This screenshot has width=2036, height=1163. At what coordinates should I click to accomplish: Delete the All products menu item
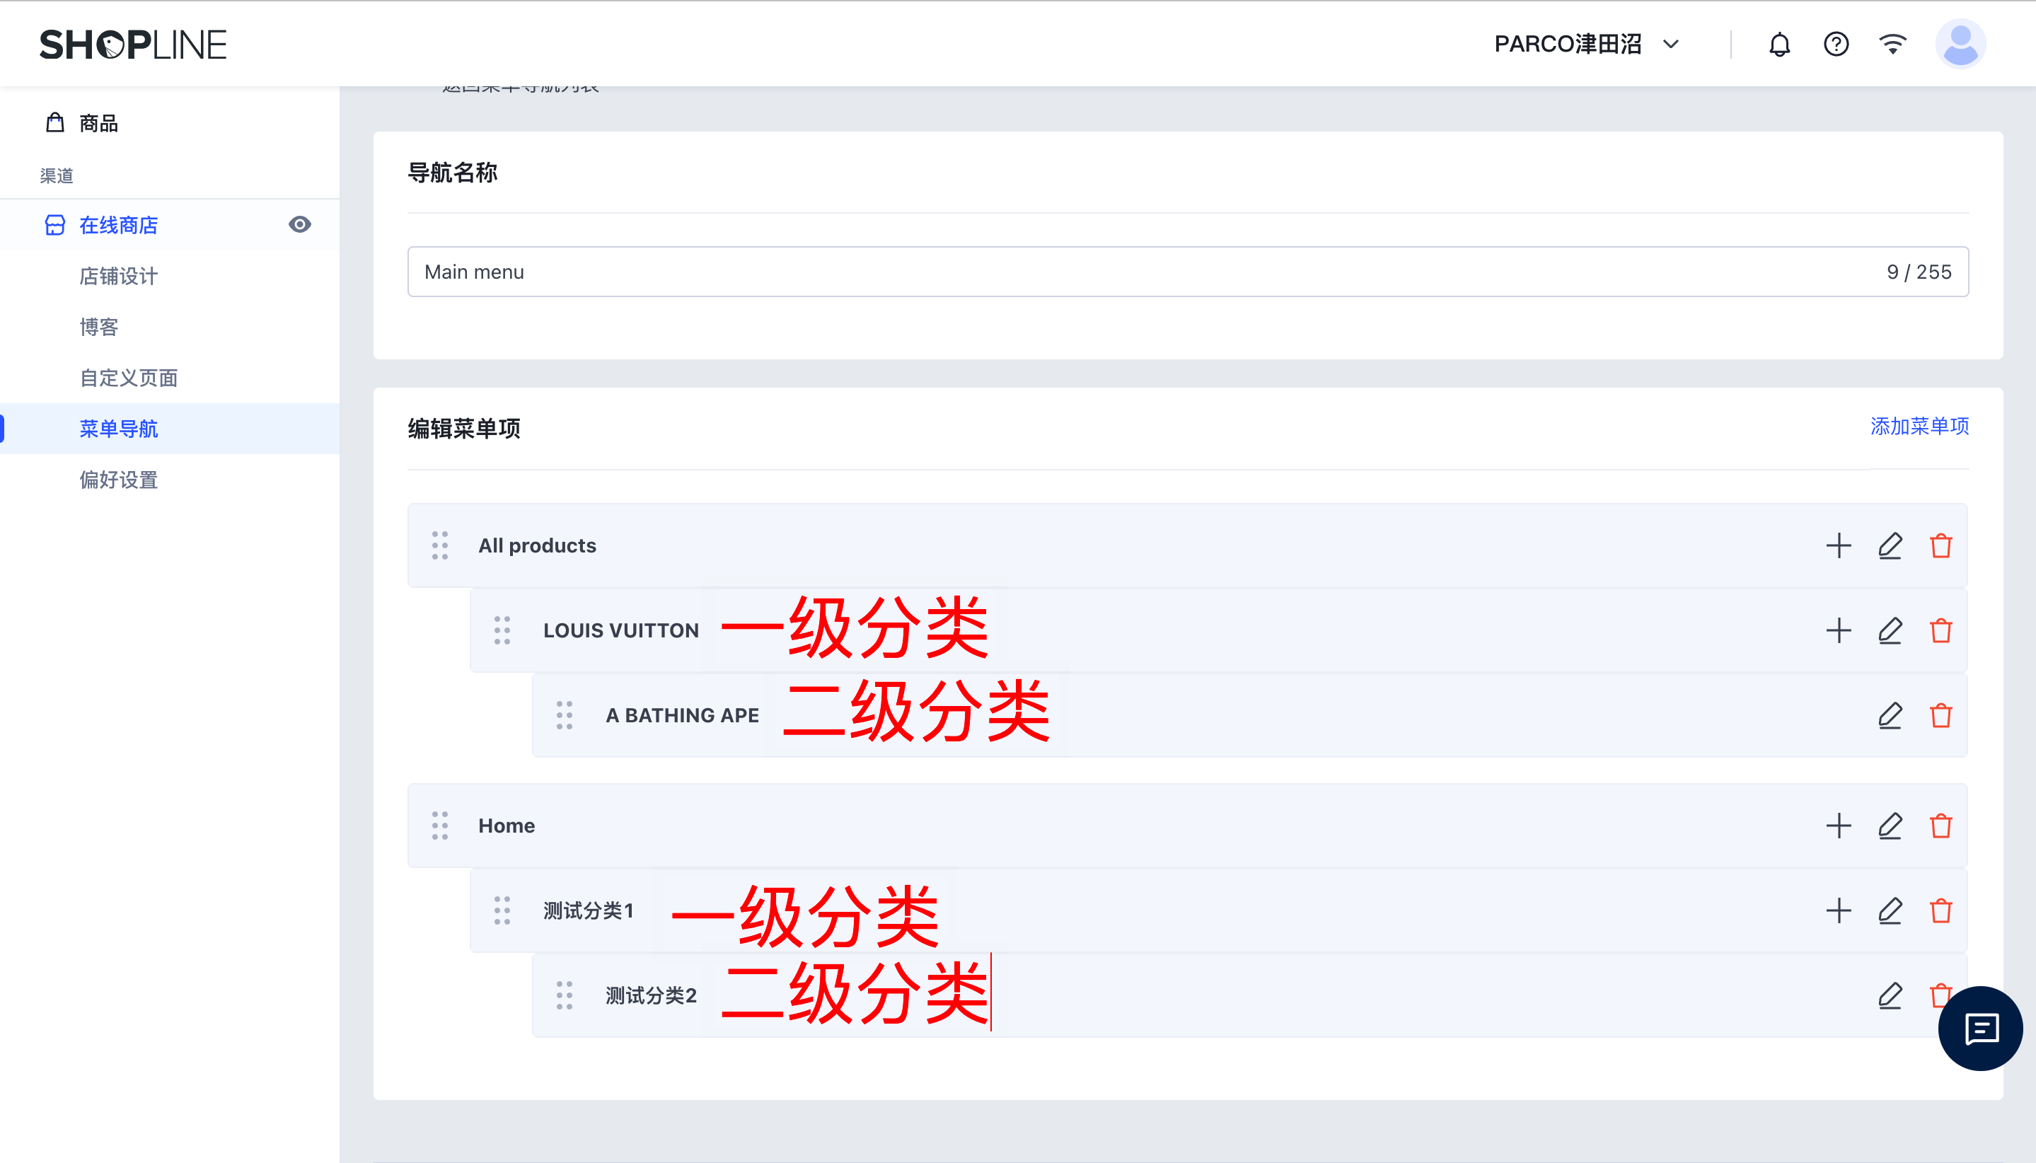click(1940, 546)
